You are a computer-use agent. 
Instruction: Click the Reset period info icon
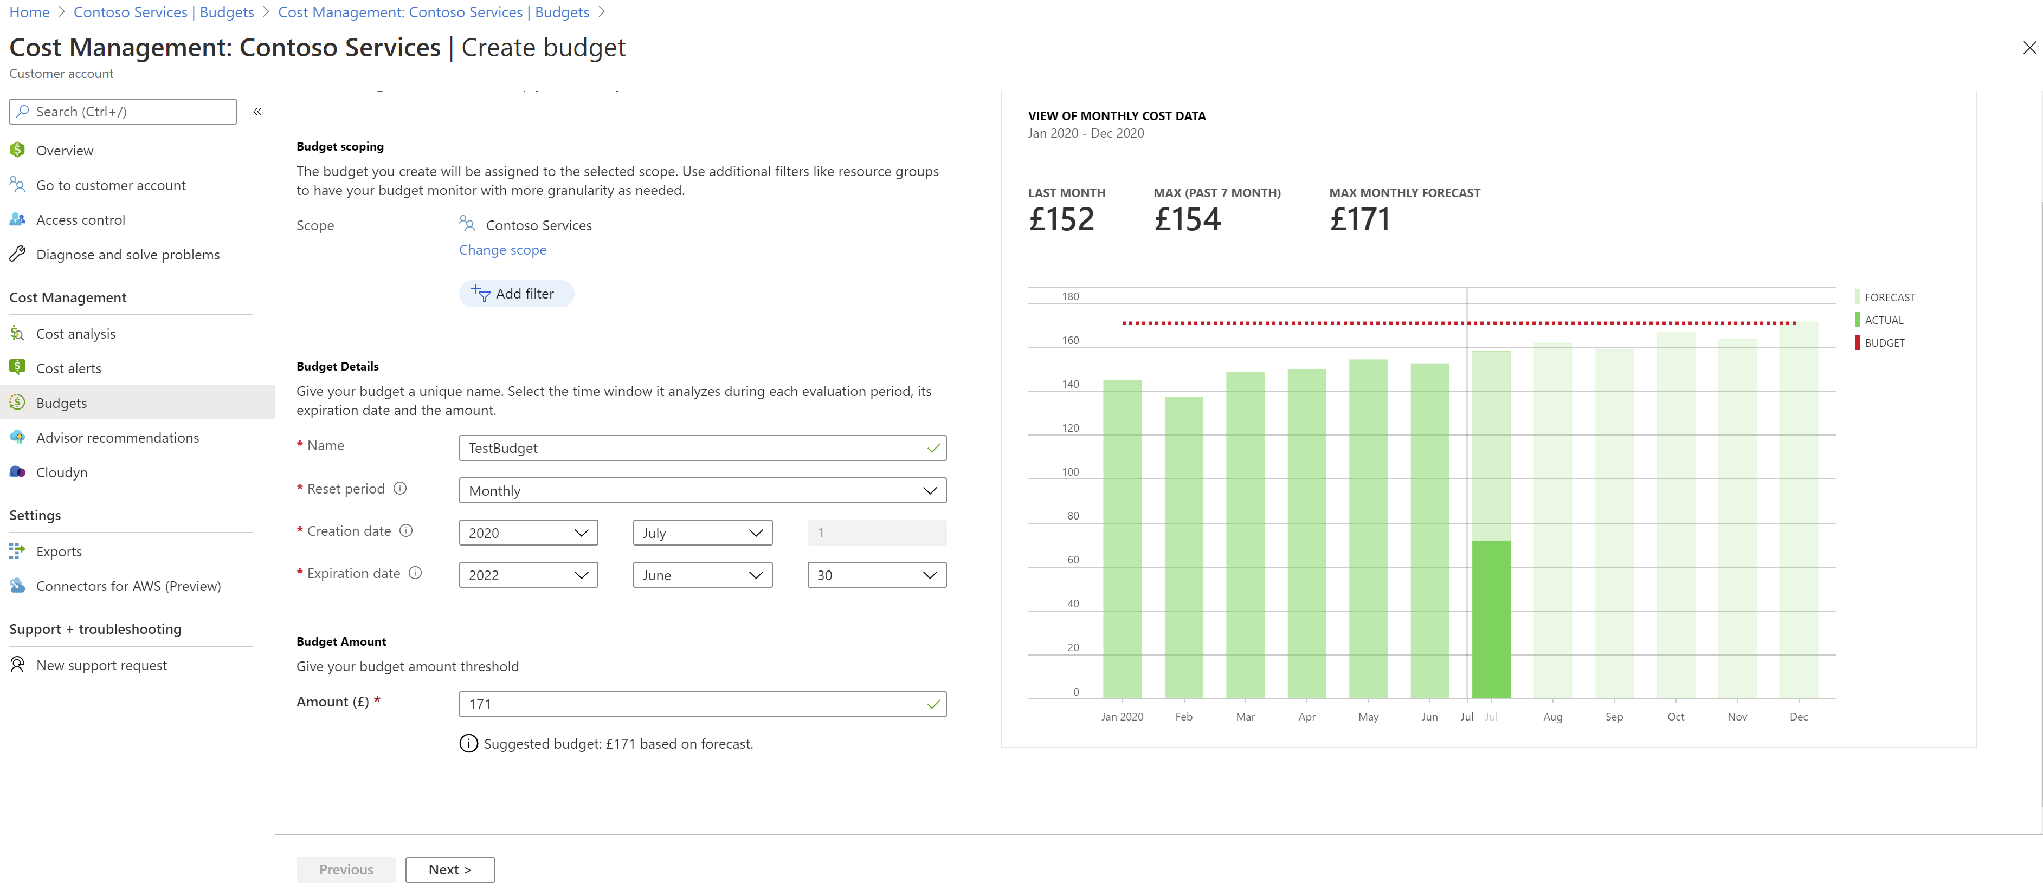[x=401, y=489]
